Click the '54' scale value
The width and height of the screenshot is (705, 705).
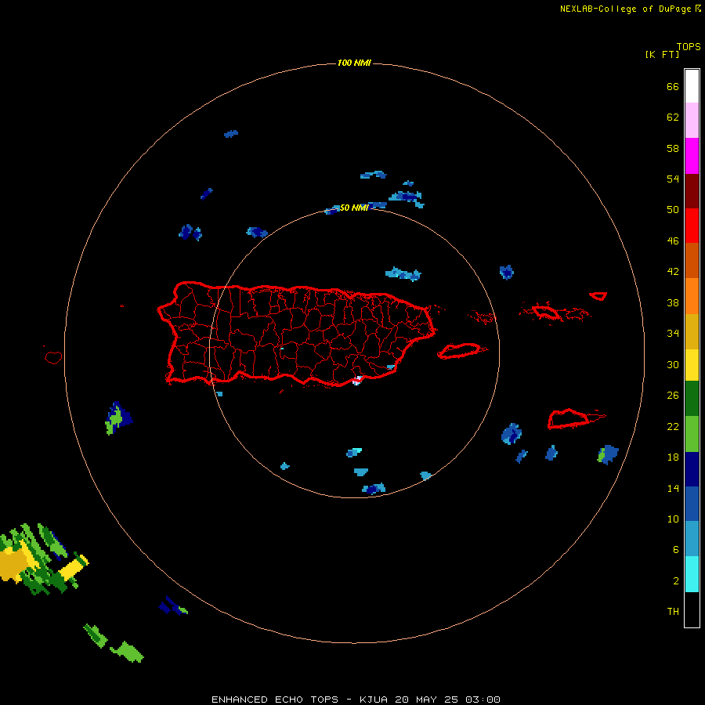pyautogui.click(x=673, y=179)
